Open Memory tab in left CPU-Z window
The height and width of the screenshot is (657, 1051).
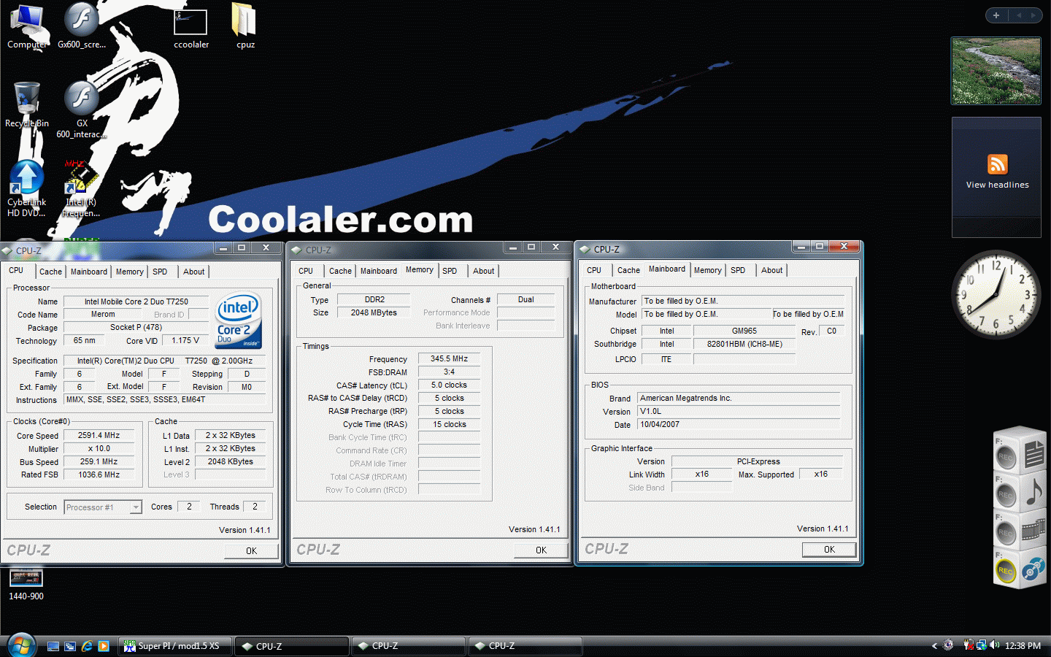[130, 272]
